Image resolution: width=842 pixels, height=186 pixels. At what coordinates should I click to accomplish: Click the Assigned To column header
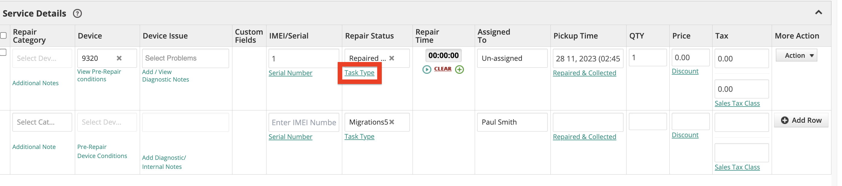coord(493,36)
